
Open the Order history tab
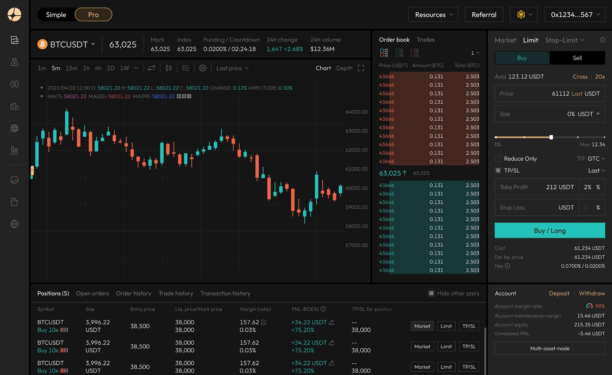tap(134, 293)
